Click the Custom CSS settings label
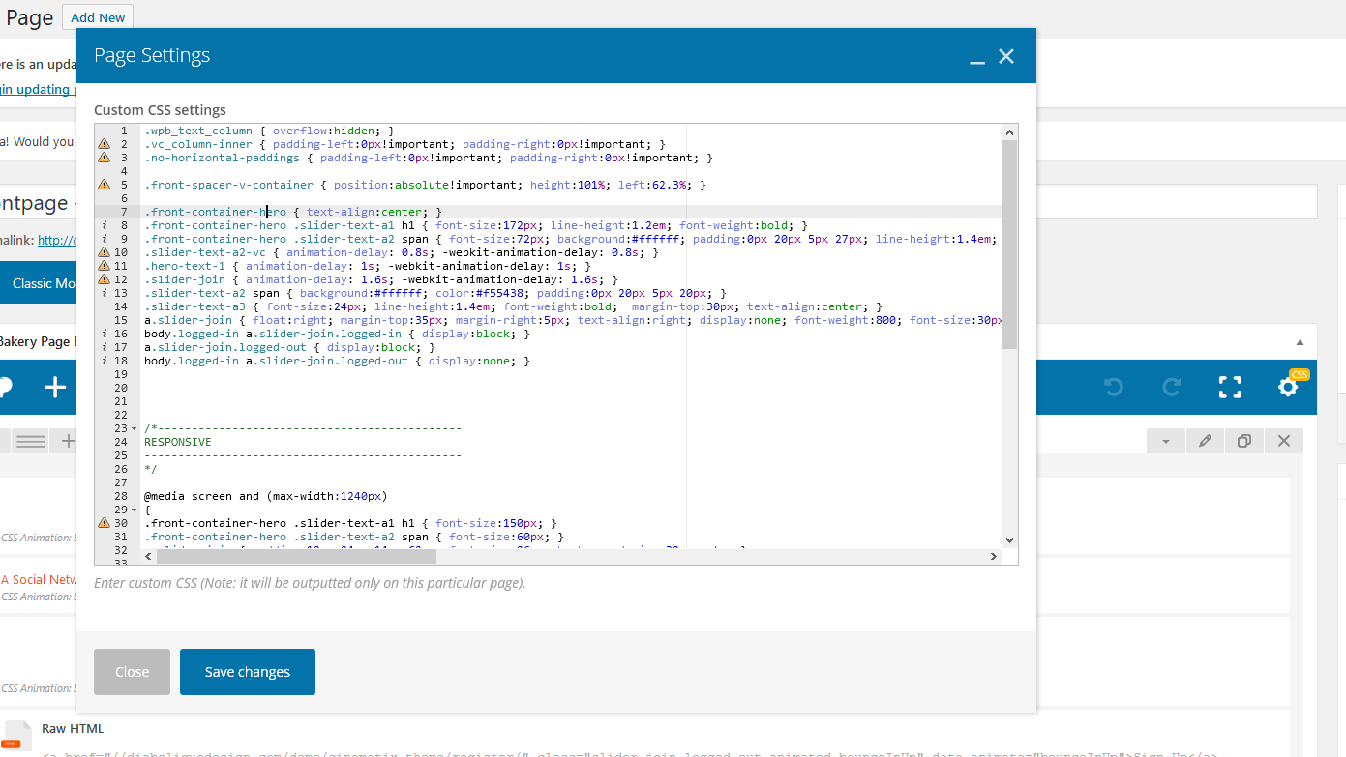This screenshot has height=757, width=1346. tap(160, 110)
